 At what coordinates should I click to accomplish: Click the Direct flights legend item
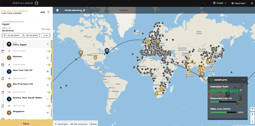62,124
